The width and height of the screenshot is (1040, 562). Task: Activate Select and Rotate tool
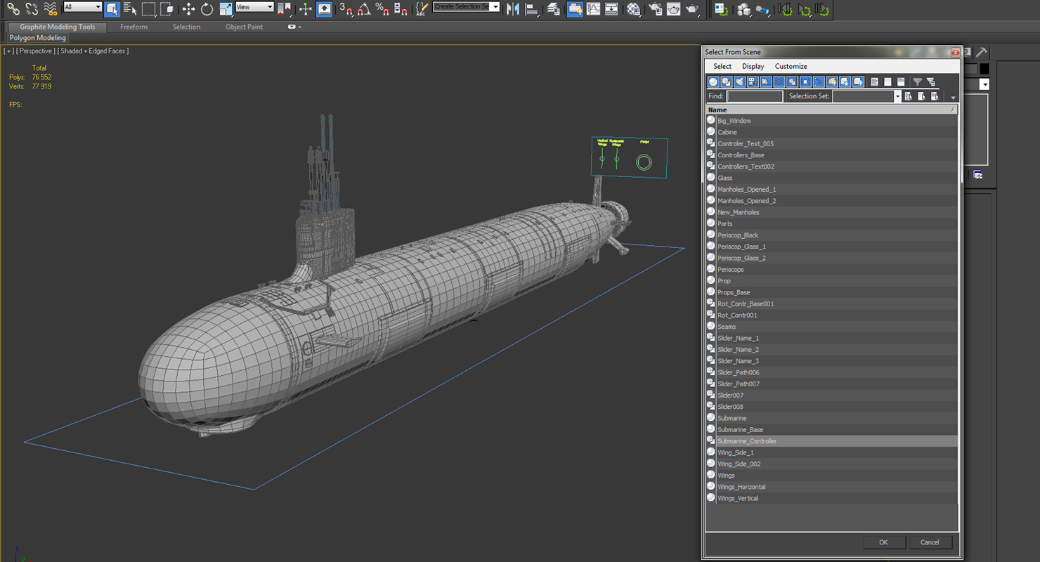(x=207, y=9)
